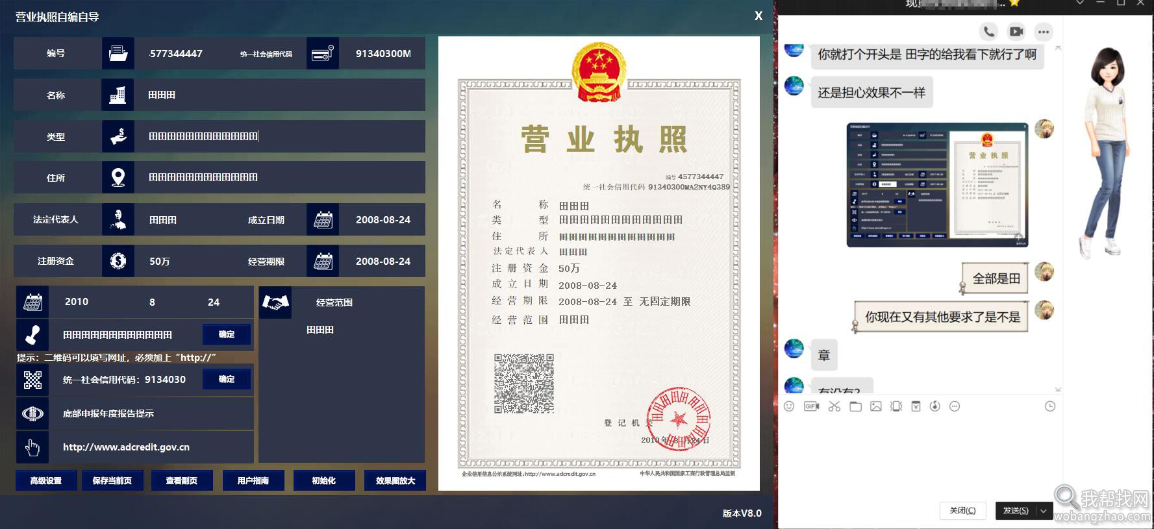Click the message 还是担心效果不一样
Viewport: 1154px width, 529px height.
pos(872,93)
